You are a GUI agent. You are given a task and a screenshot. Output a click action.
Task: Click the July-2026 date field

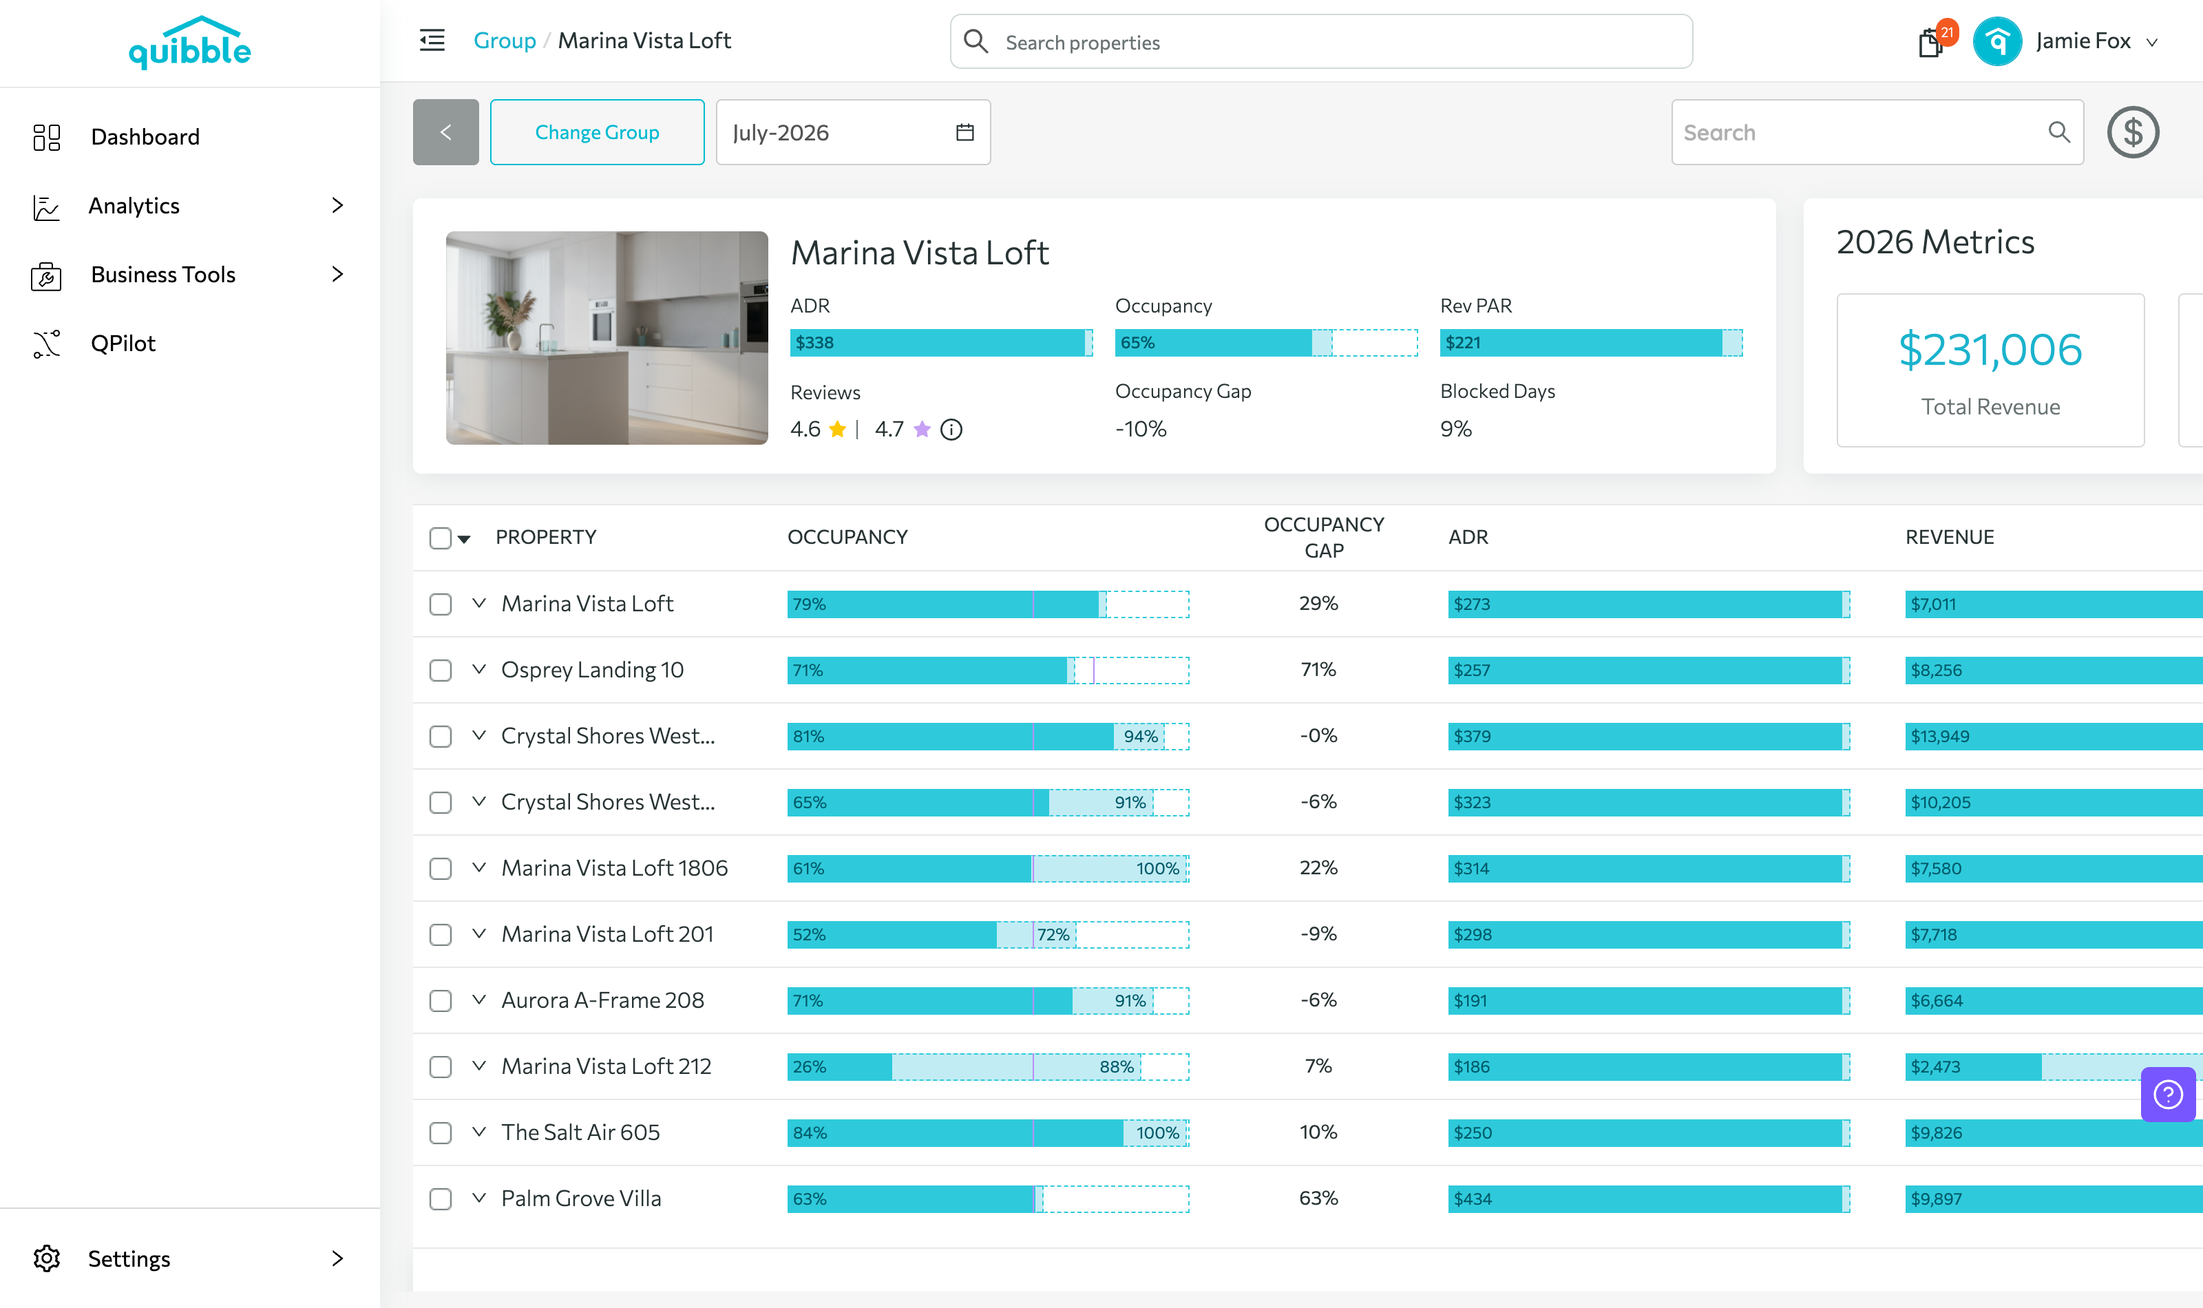click(853, 132)
